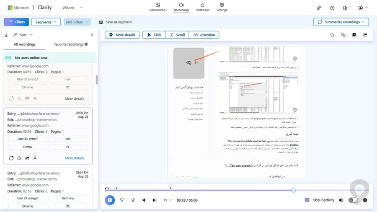Change the Last 3 days date range
Screen dimensions: 377x212
77,22
